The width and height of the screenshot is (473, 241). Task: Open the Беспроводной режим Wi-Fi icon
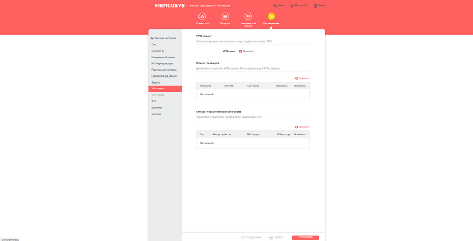coord(248,17)
